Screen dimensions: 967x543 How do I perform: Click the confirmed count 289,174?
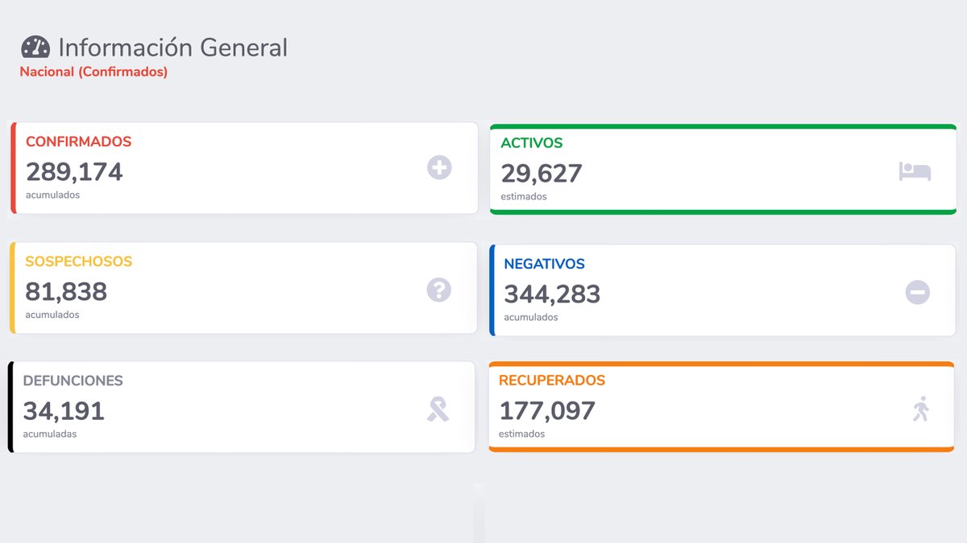click(x=74, y=171)
